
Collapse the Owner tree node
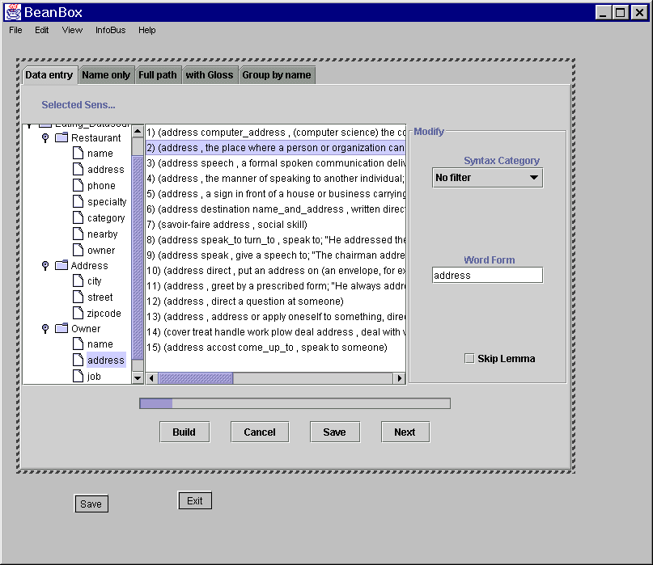coord(45,329)
